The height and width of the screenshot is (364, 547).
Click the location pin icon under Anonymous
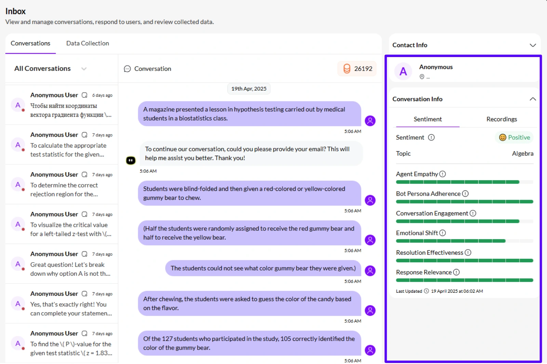click(422, 76)
